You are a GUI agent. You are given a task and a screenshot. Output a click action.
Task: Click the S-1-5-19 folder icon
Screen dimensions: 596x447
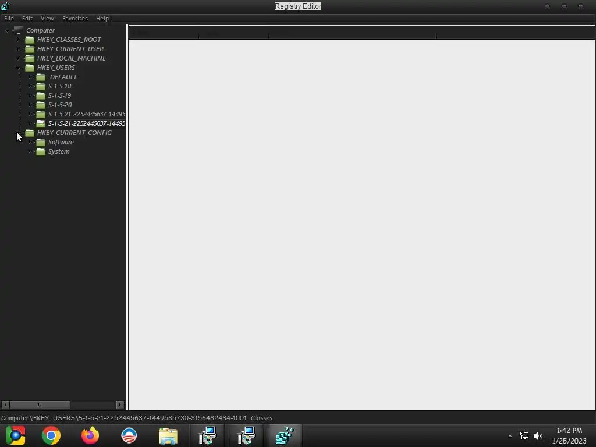(41, 95)
